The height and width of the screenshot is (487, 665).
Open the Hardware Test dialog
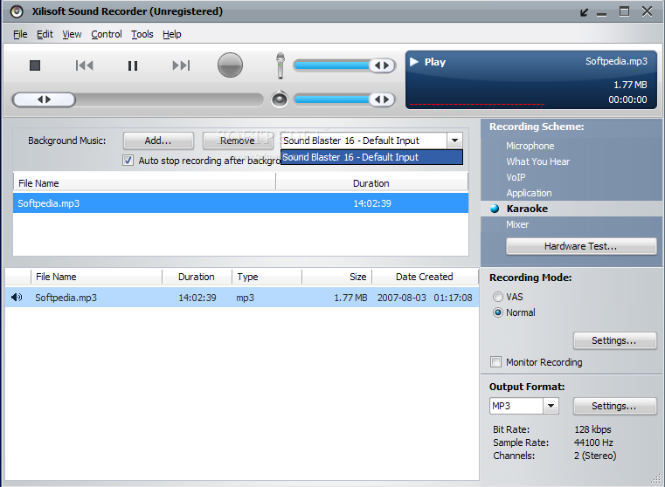pyautogui.click(x=581, y=246)
